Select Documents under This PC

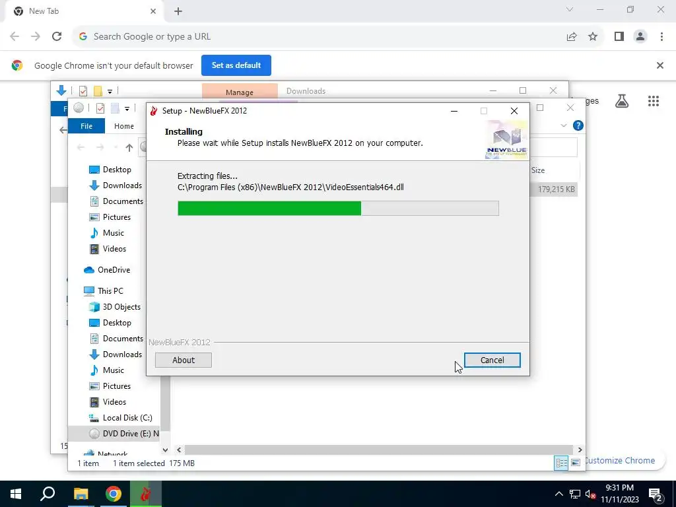coord(116,339)
